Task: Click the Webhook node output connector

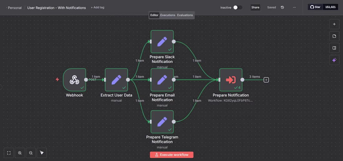Action: point(86,80)
